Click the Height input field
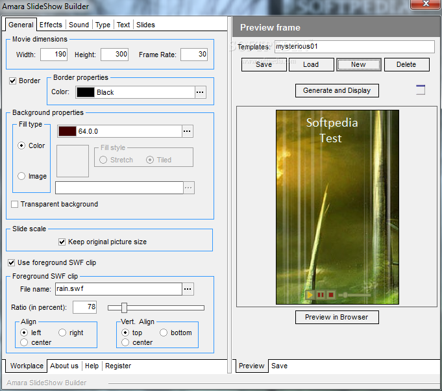Screen dimensions: 442x391 [115, 55]
